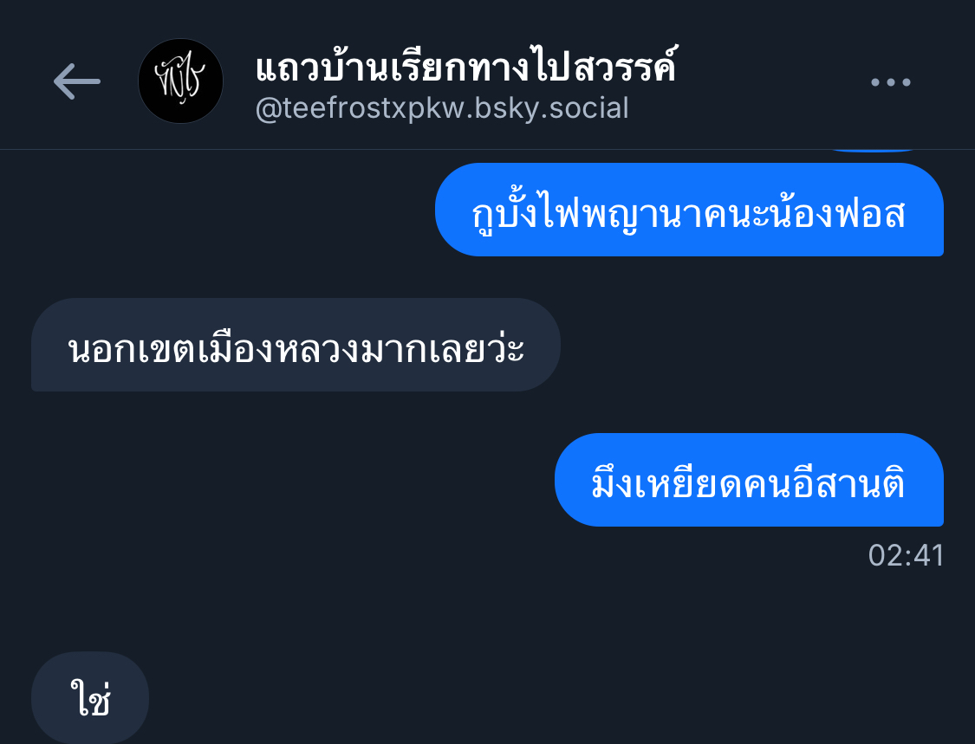Image resolution: width=975 pixels, height=744 pixels.
Task: Open the three-dot conversation options menu
Action: tap(890, 82)
